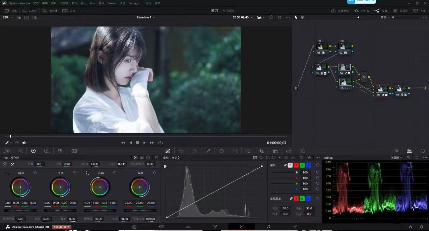Open the Tracker palette
Screen dimensions: 429x231
pos(235,151)
